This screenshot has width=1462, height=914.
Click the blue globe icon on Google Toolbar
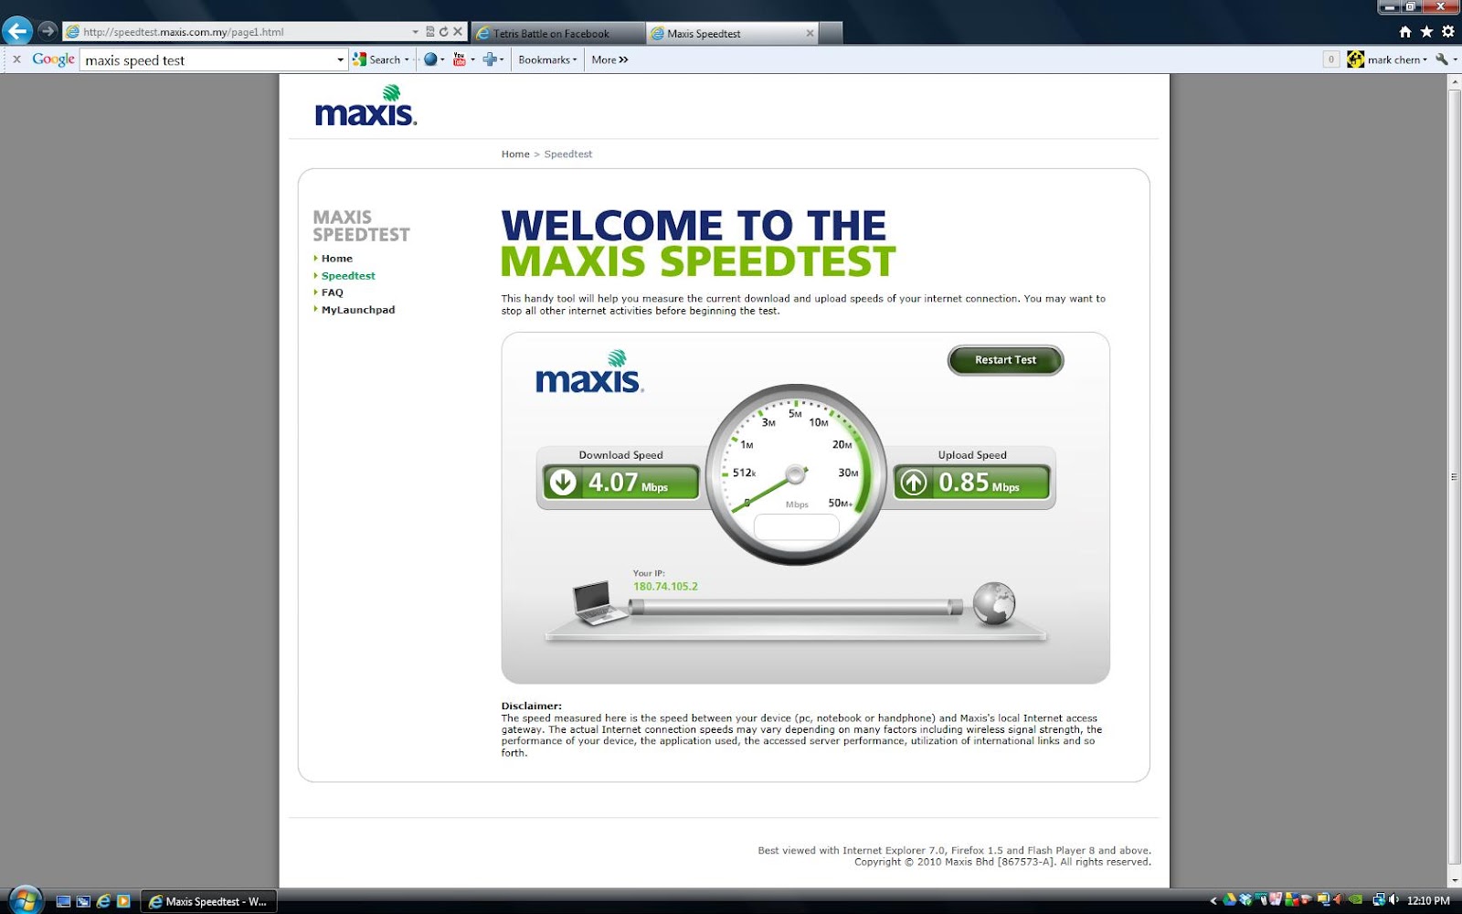[430, 59]
